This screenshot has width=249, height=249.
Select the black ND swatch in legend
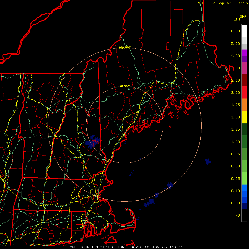[244, 215]
